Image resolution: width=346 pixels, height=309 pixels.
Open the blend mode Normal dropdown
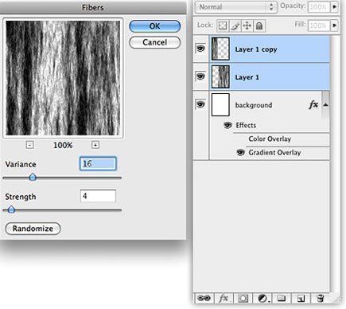(235, 7)
